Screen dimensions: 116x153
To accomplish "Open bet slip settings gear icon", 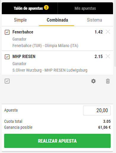I will [93, 81].
